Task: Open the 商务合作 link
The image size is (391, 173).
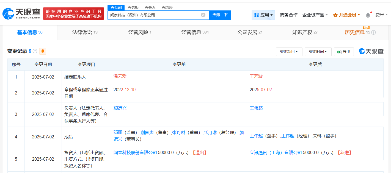Action: (x=289, y=15)
